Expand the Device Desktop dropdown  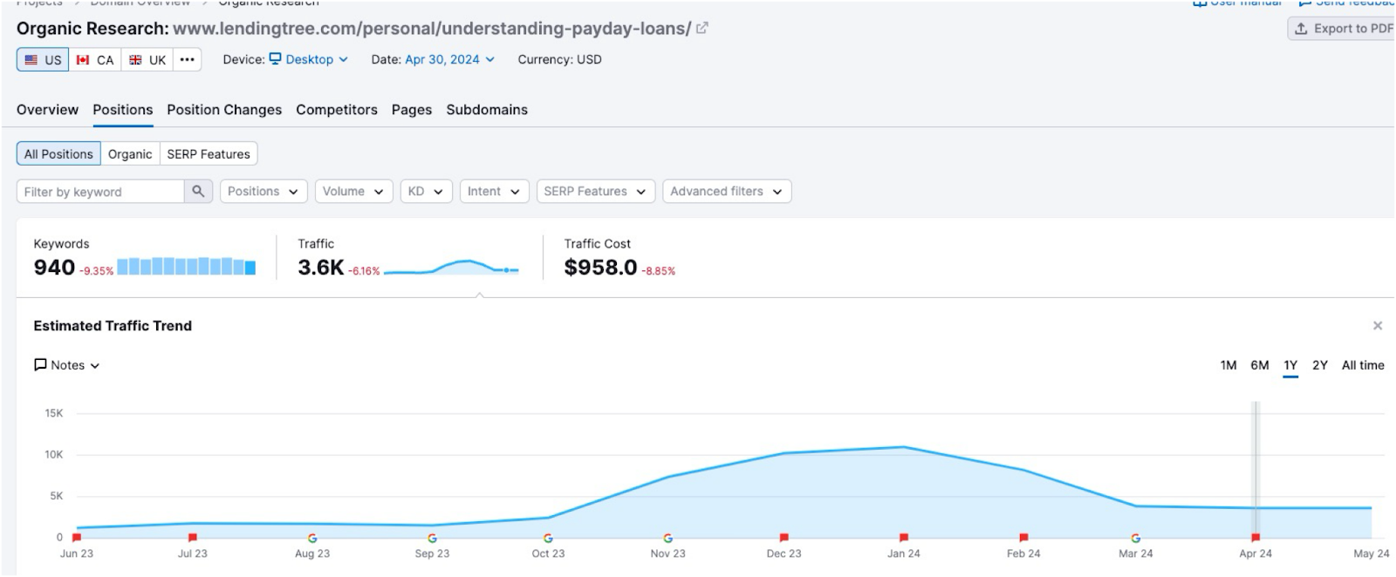pyautogui.click(x=309, y=59)
